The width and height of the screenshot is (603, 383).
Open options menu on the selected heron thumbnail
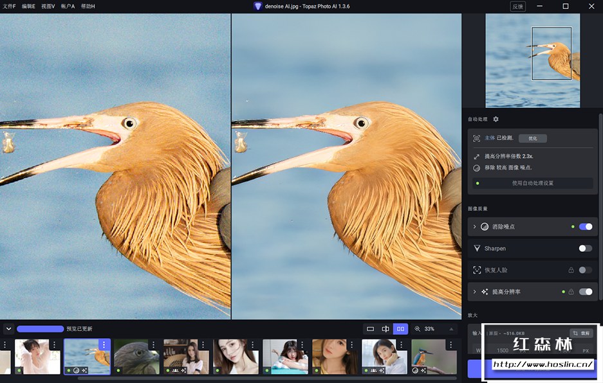[104, 345]
